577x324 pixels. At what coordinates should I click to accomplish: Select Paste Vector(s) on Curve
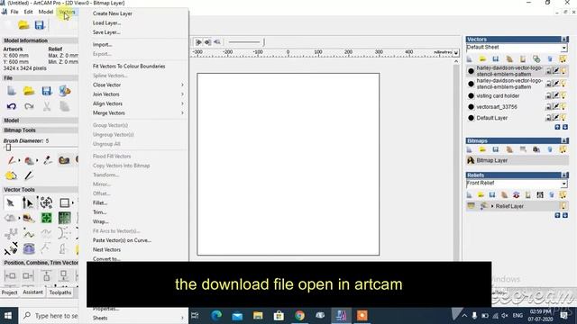[x=122, y=240]
